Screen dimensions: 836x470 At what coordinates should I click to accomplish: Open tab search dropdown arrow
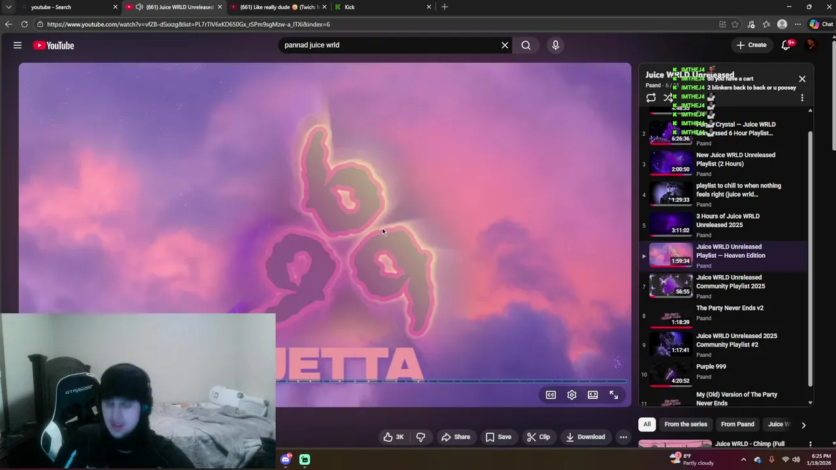8,7
